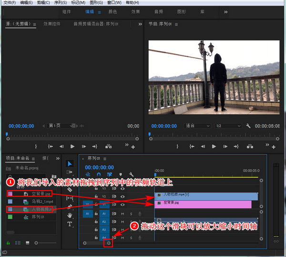
Task: Switch to the 效果控件 tab
Action: 52,24
